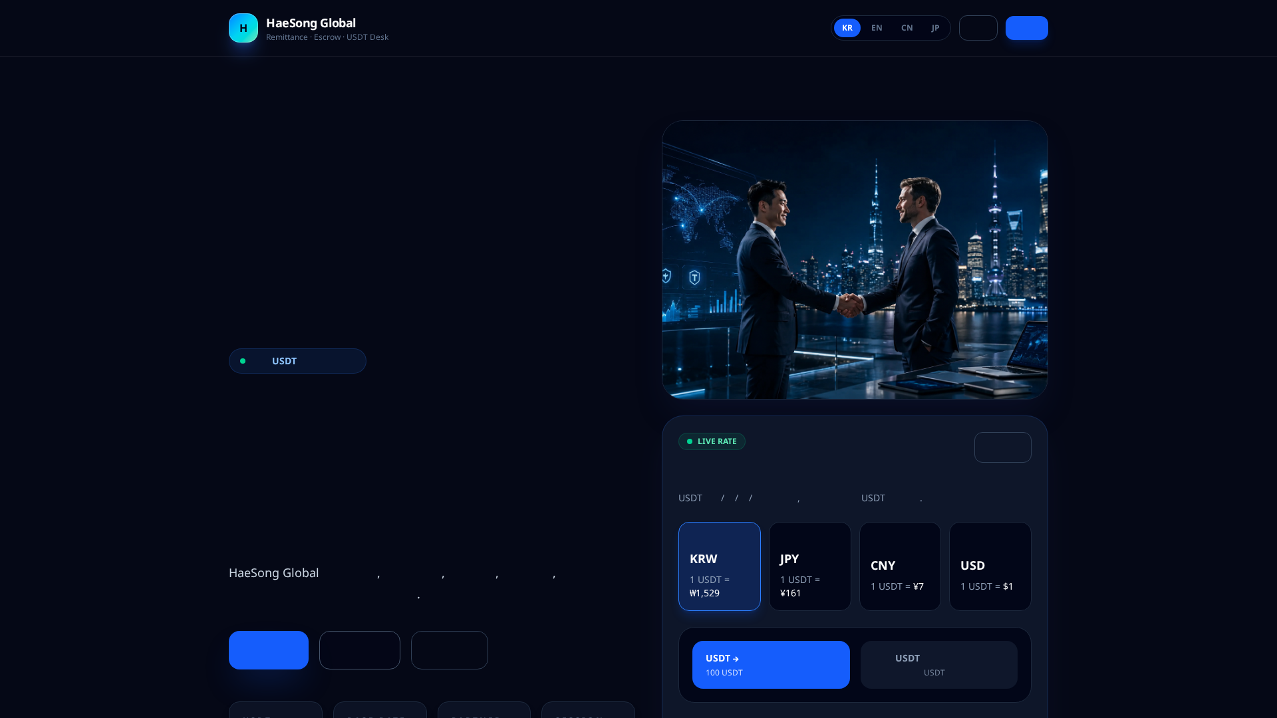Choose the grey USDT conversion tab

tap(938, 665)
